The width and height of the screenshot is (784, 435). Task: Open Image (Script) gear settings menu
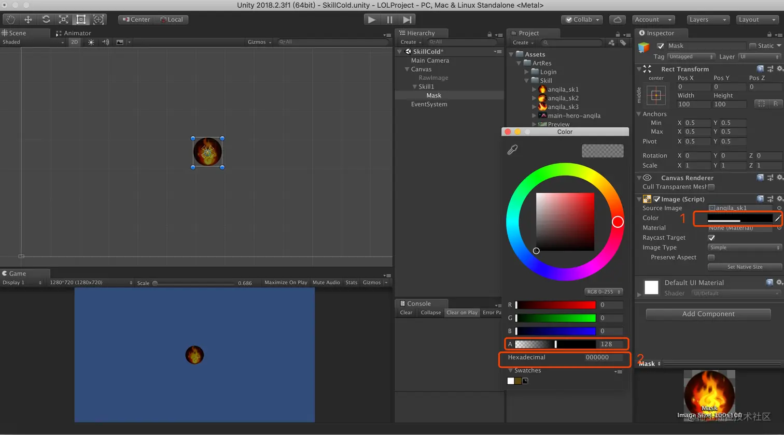(x=779, y=199)
